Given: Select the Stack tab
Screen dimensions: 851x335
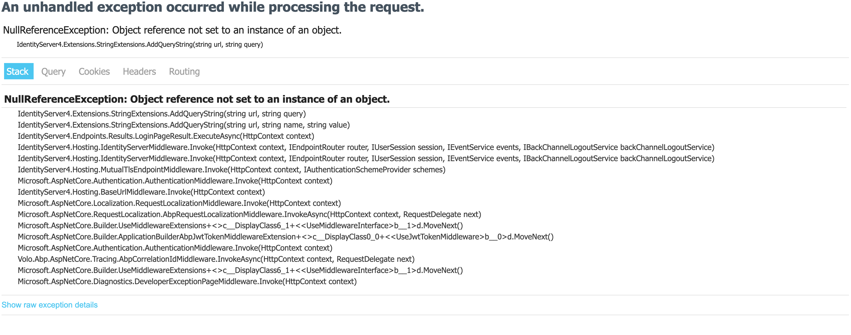Looking at the screenshot, I should click(18, 71).
